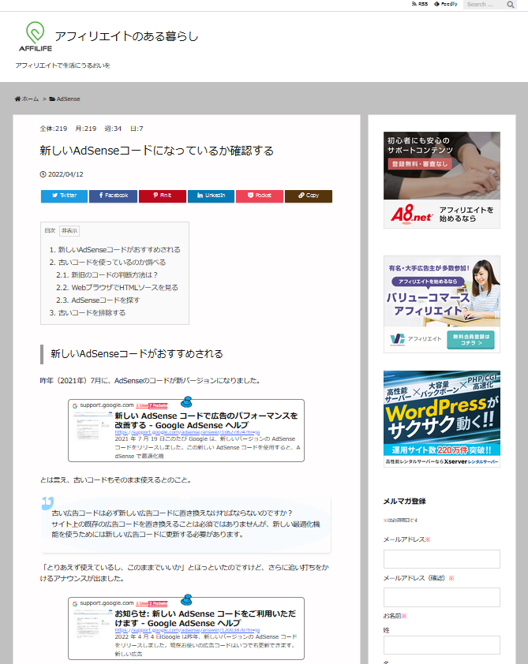Click the article title heading 新しいAdSenseコードになっているか確認する
This screenshot has height=664, width=528.
157,151
